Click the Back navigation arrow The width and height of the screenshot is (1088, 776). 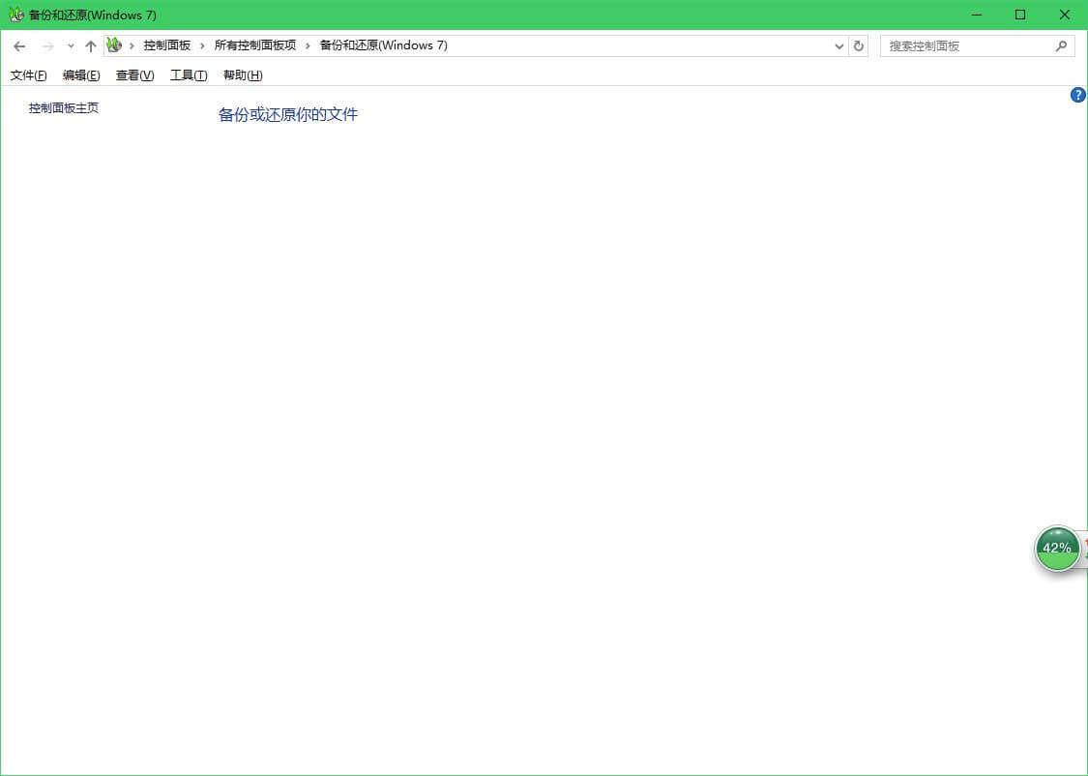pos(19,46)
